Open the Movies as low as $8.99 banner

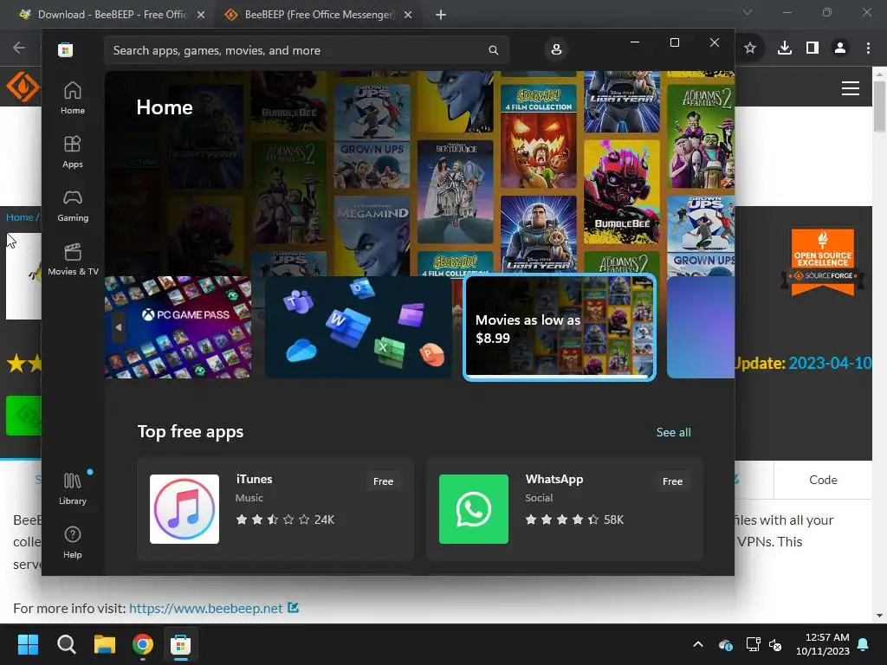[x=559, y=326]
